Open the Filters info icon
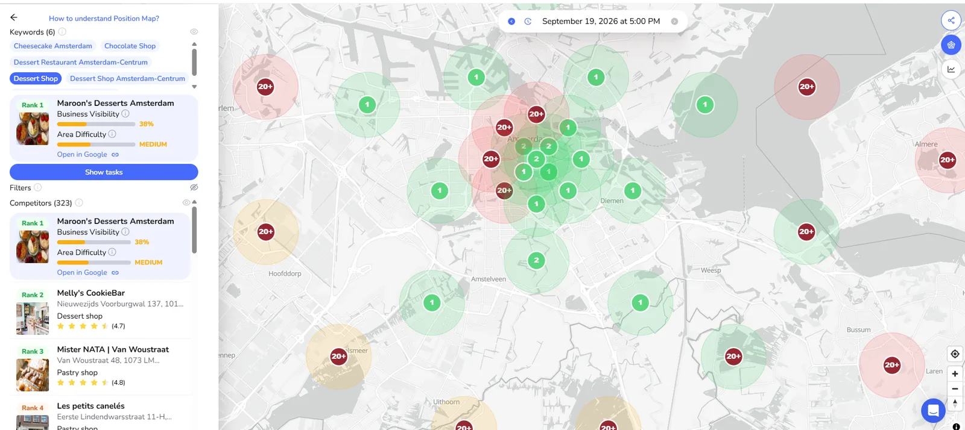The height and width of the screenshot is (430, 965). [38, 187]
